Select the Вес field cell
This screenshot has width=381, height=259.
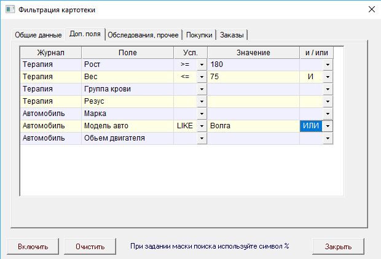click(x=128, y=77)
